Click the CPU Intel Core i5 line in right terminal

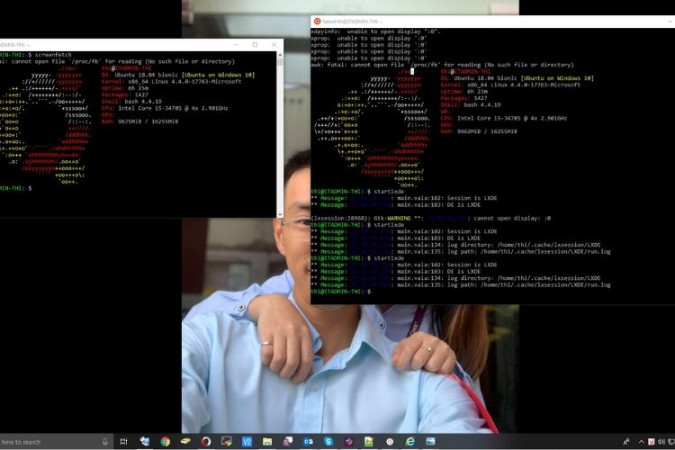tap(504, 118)
